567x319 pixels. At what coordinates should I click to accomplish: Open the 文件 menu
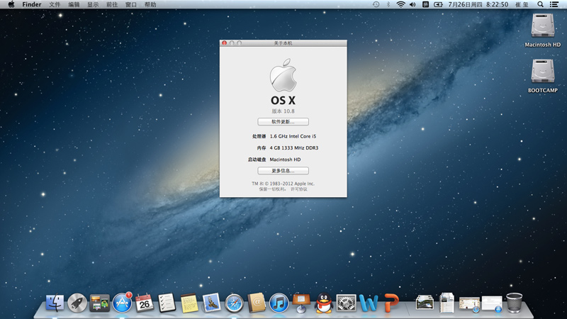pyautogui.click(x=55, y=4)
